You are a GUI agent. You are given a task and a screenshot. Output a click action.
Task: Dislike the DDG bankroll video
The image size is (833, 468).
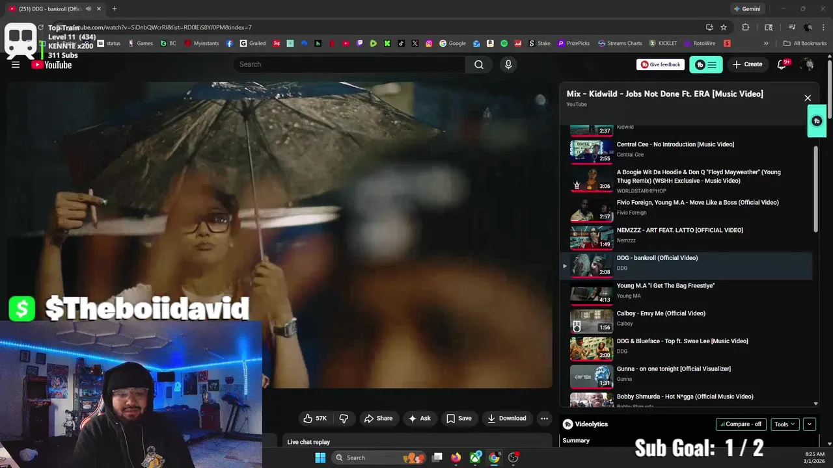tap(344, 419)
